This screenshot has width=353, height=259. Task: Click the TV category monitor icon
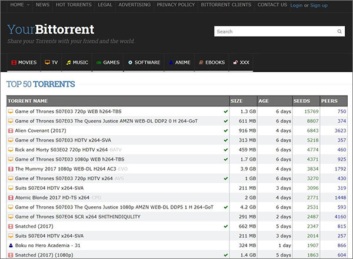pos(47,62)
